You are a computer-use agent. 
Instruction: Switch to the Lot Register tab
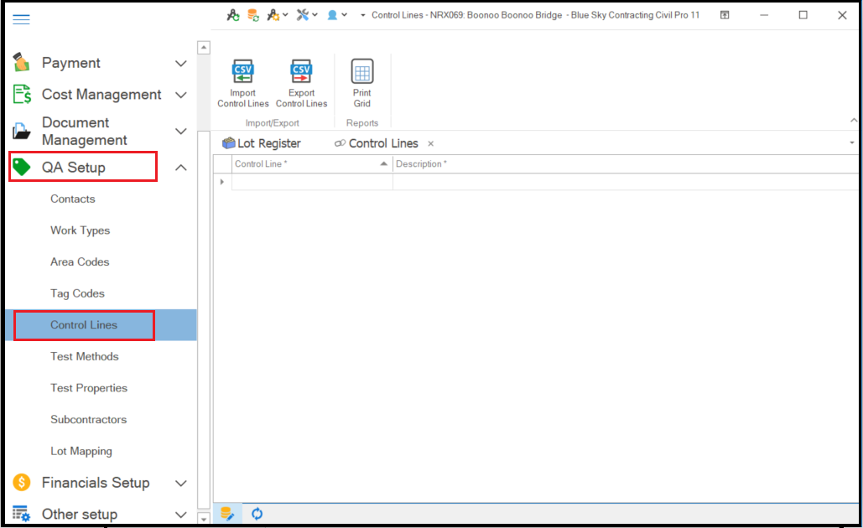(x=261, y=143)
